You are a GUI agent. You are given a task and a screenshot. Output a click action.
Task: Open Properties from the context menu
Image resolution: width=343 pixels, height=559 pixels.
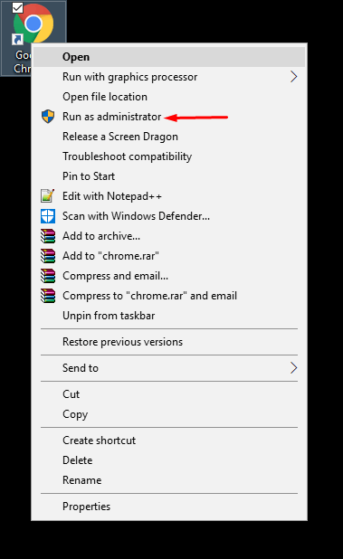click(x=169, y=507)
